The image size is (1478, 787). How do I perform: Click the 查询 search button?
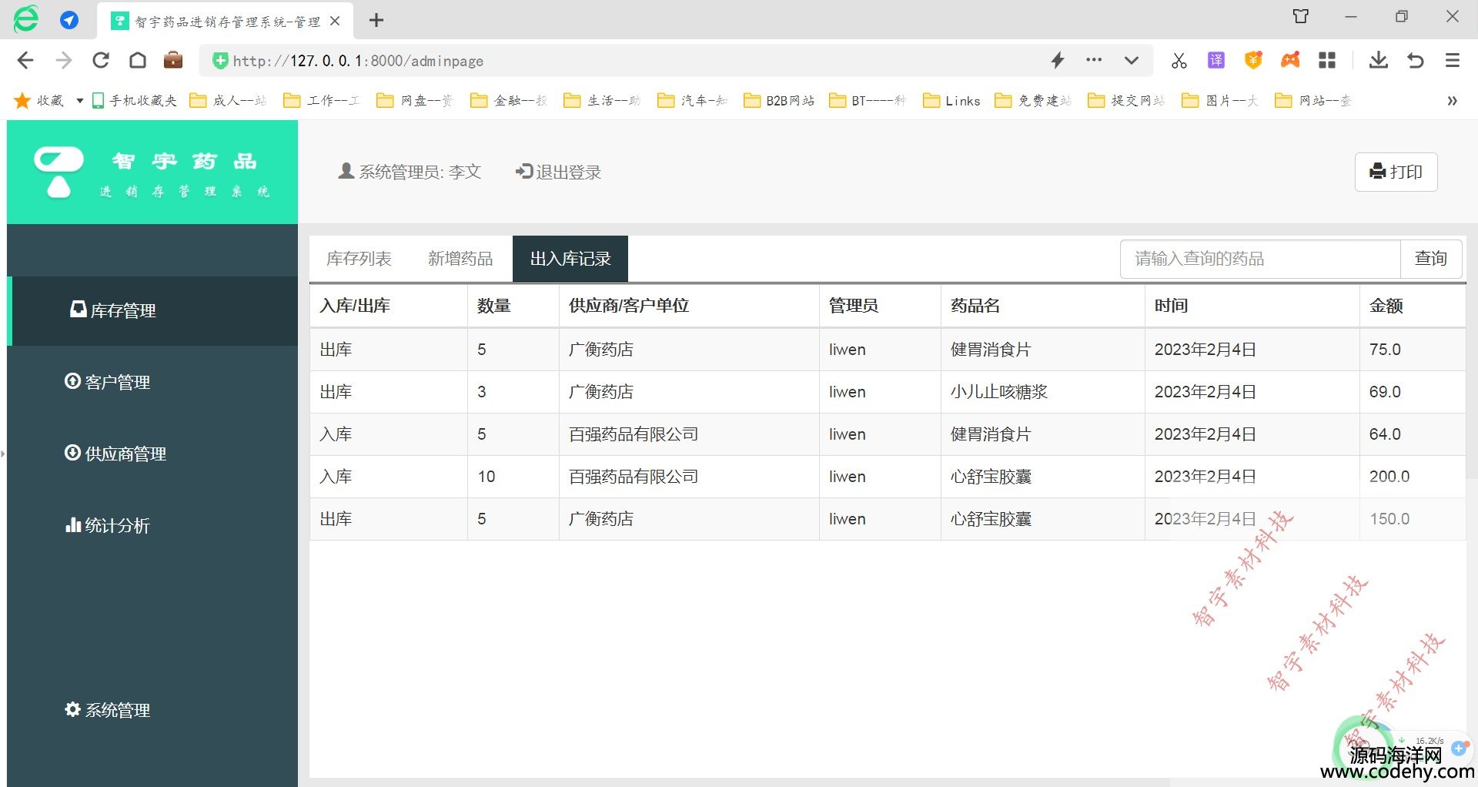click(x=1430, y=259)
